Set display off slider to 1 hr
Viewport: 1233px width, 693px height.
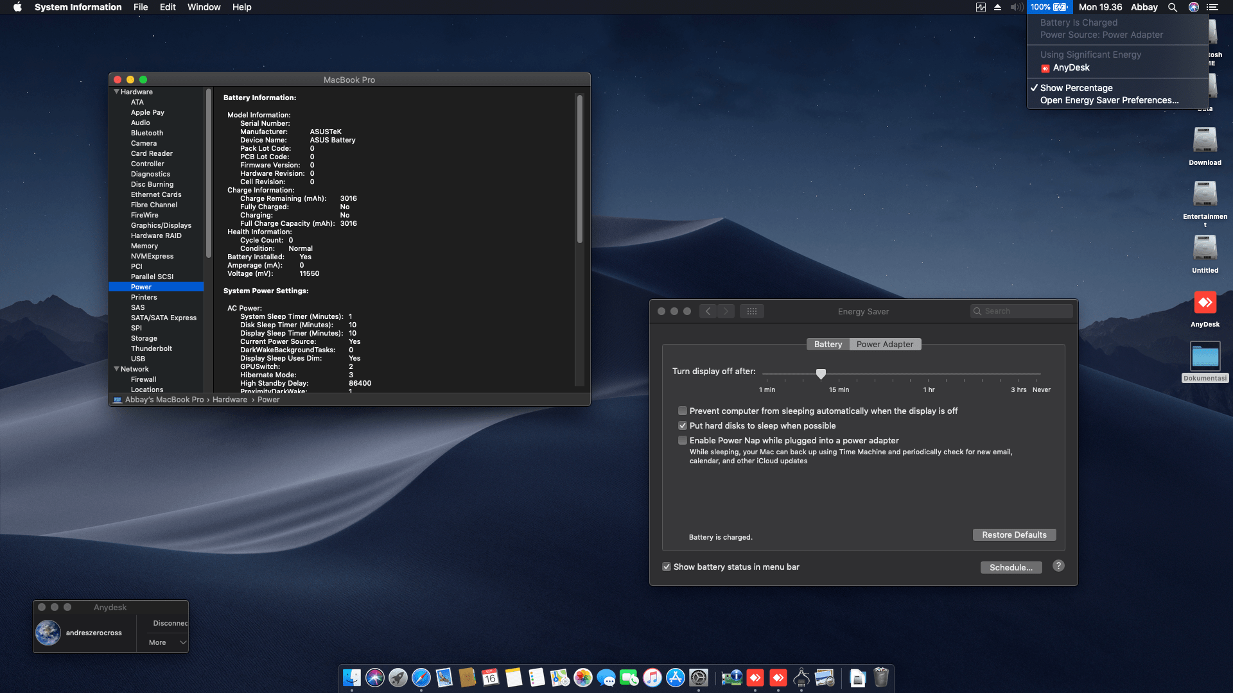click(929, 373)
